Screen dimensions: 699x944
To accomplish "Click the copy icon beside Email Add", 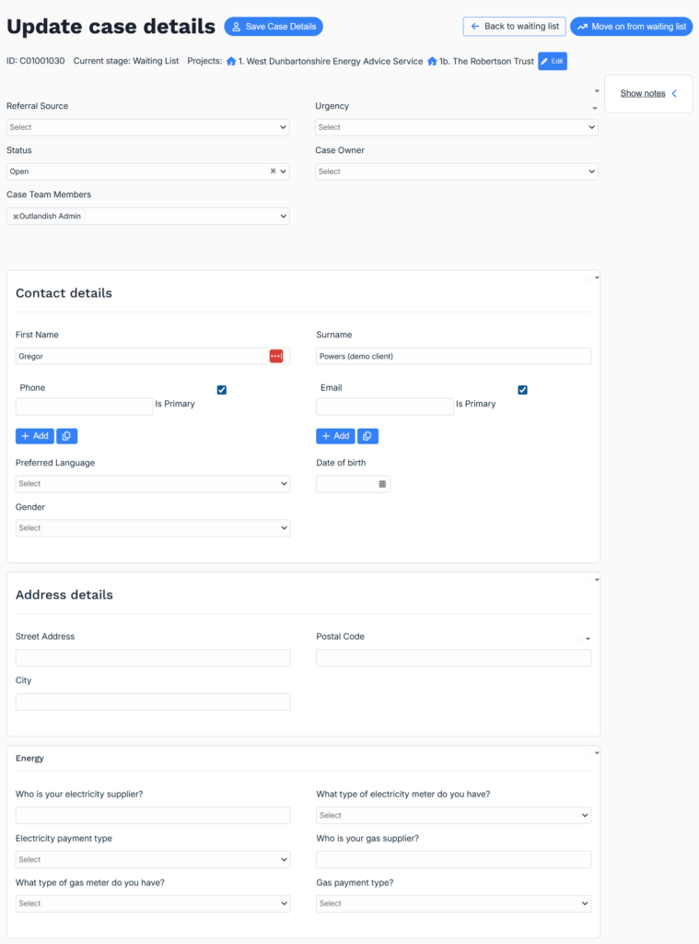I will (367, 436).
